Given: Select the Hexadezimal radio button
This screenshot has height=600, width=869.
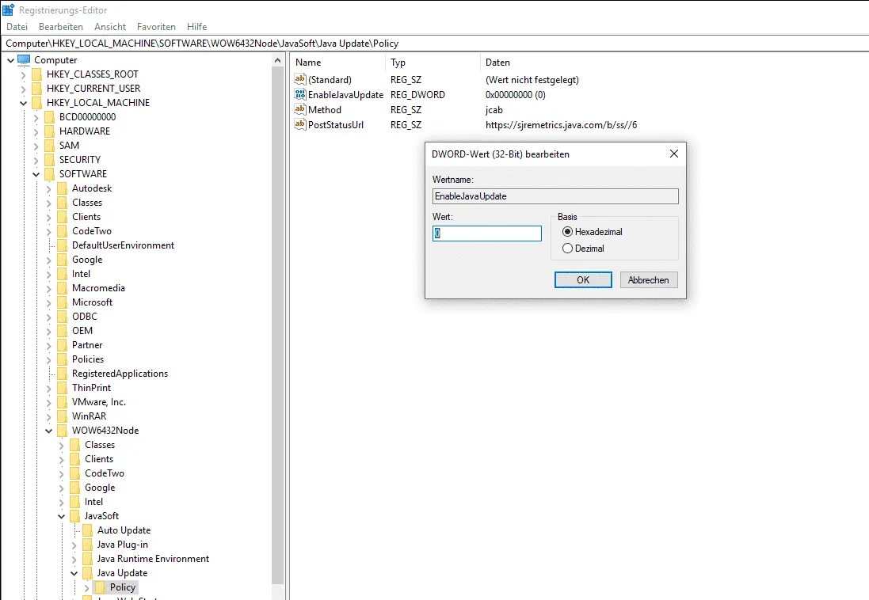Looking at the screenshot, I should [567, 232].
